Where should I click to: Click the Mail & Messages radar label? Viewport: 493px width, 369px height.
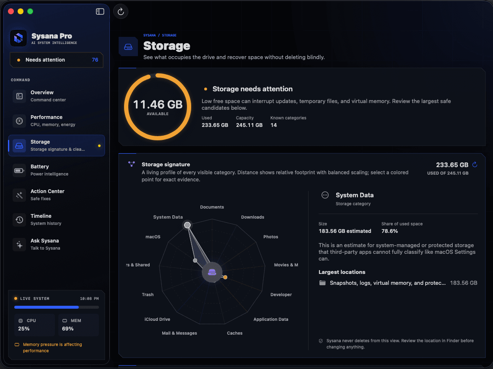[x=179, y=333]
